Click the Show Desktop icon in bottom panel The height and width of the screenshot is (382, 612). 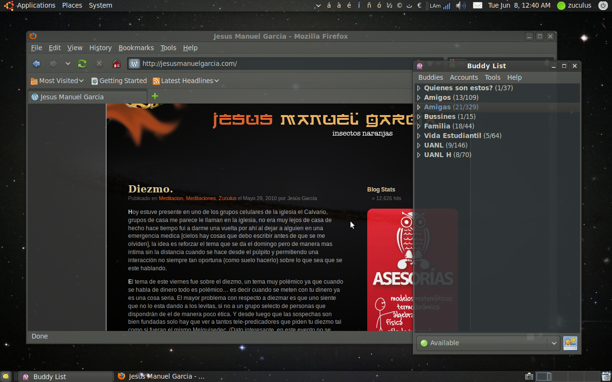point(5,376)
